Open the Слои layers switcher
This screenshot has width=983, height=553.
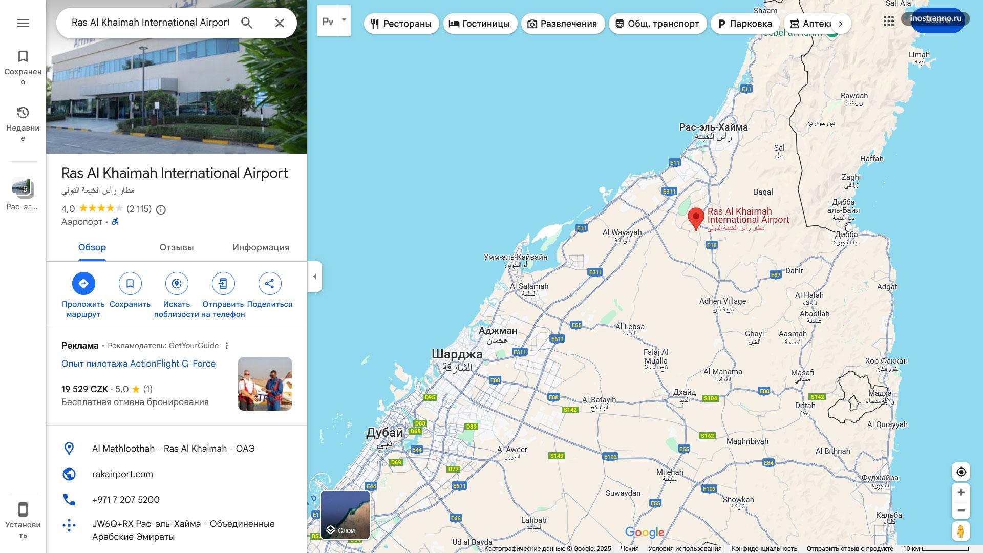pos(346,515)
